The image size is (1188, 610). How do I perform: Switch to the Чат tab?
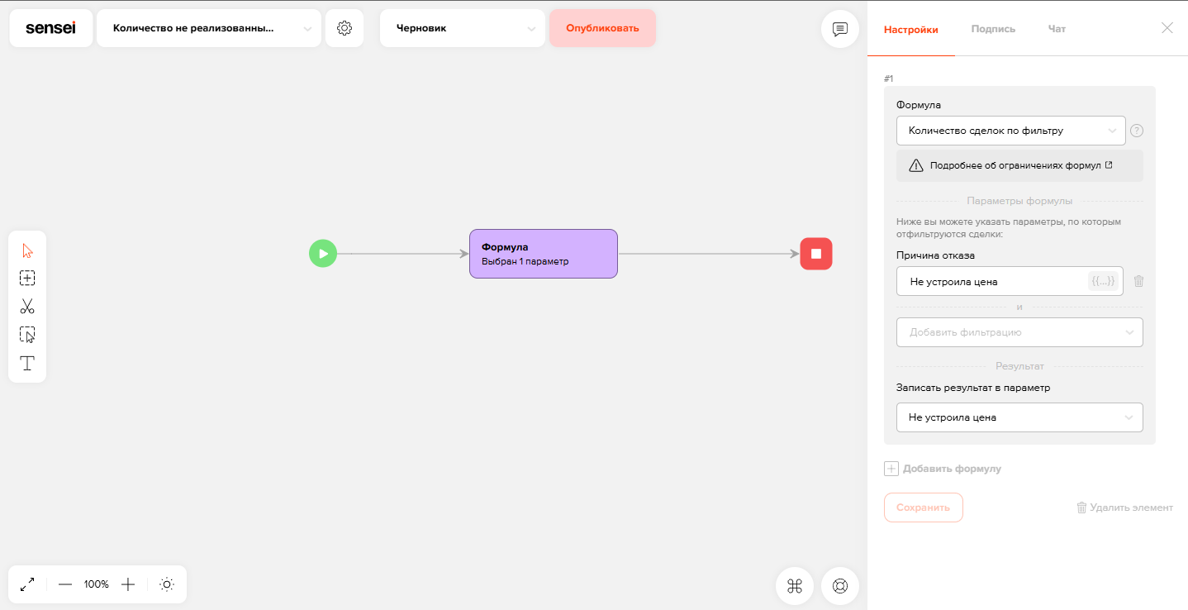[x=1057, y=29]
